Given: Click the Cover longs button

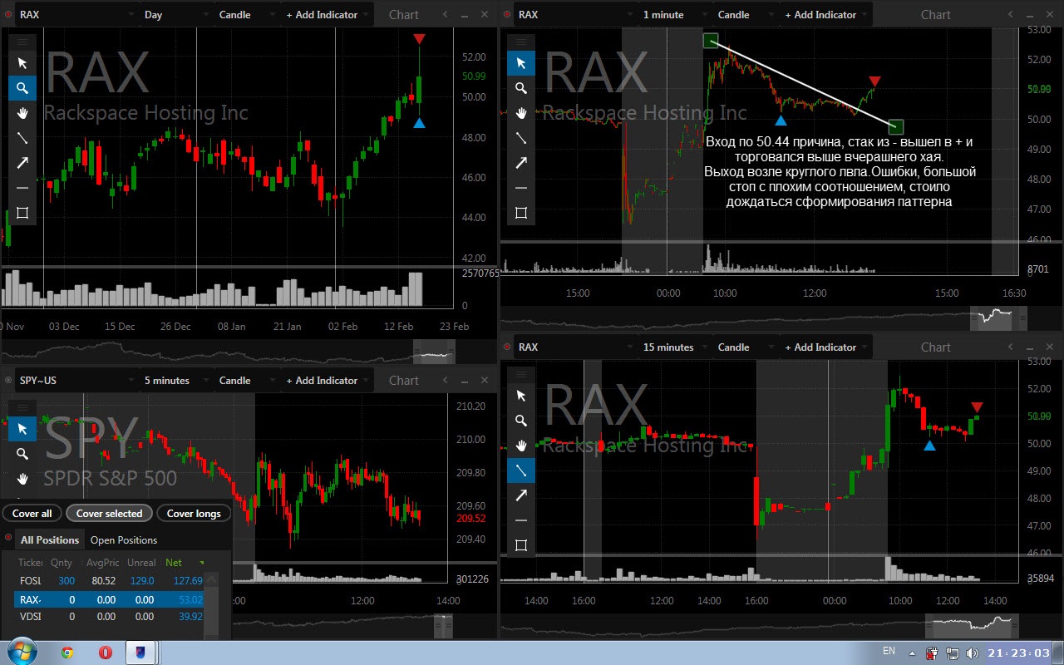Looking at the screenshot, I should pyautogui.click(x=195, y=513).
